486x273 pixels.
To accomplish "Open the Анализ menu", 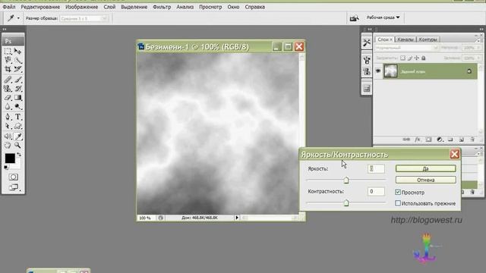I will pyautogui.click(x=185, y=7).
